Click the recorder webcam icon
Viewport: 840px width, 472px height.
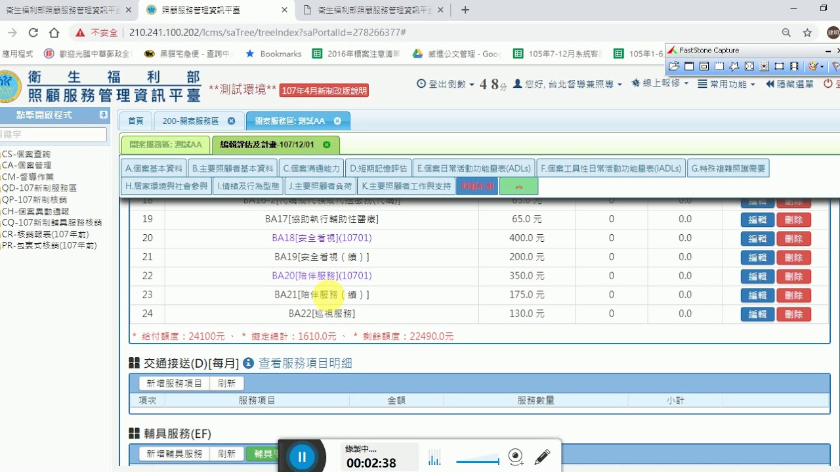click(516, 457)
